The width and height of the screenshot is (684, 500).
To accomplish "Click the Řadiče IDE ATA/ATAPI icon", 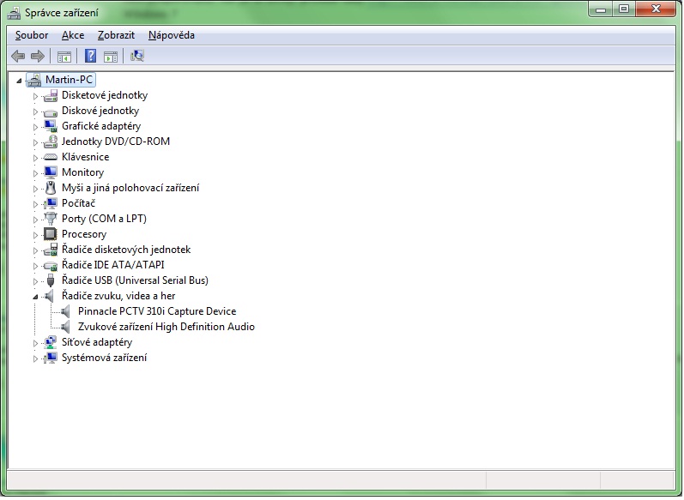I will 51,266.
